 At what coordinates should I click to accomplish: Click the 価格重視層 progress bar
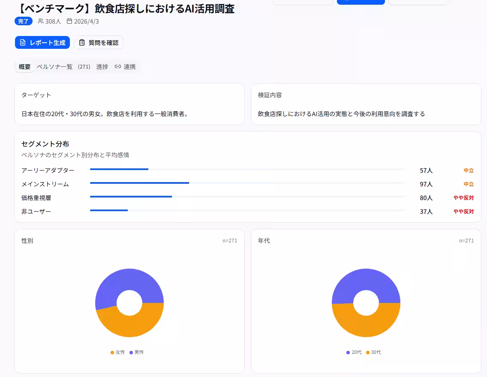[247, 196]
